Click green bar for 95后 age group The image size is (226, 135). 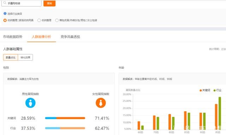(x=220, y=113)
